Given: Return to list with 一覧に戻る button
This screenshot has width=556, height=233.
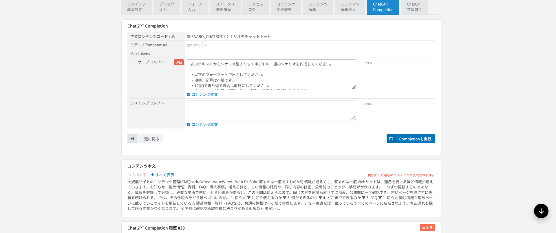Looking at the screenshot, I should (145, 139).
